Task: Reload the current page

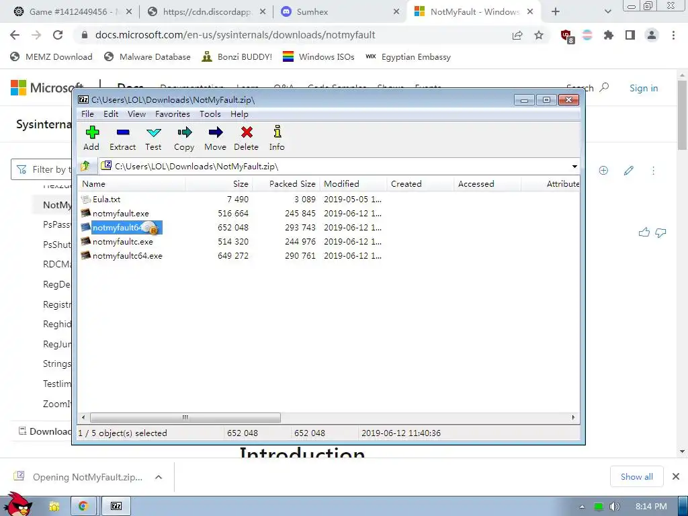Action: 58,35
